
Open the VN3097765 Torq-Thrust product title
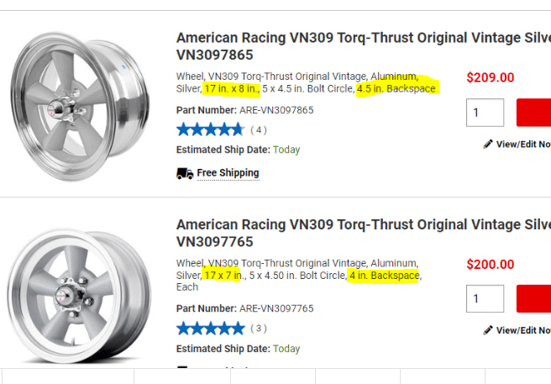point(363,233)
